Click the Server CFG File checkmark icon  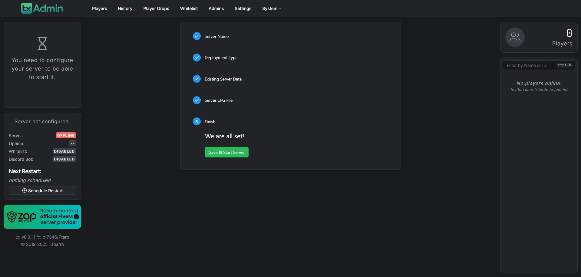click(x=197, y=100)
